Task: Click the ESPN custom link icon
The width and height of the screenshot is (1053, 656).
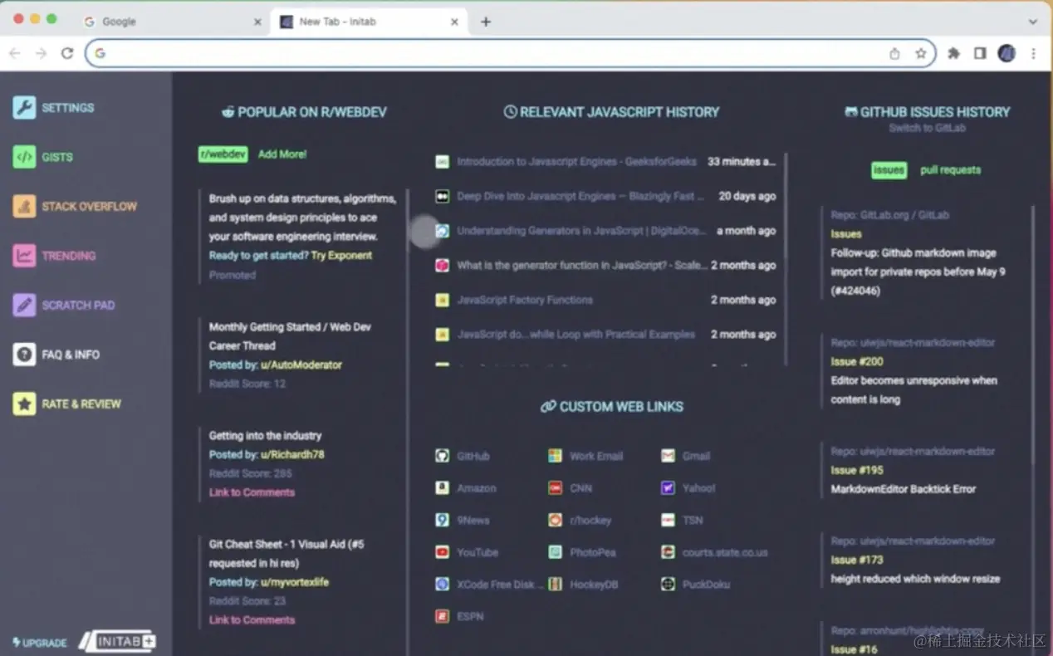Action: [443, 616]
